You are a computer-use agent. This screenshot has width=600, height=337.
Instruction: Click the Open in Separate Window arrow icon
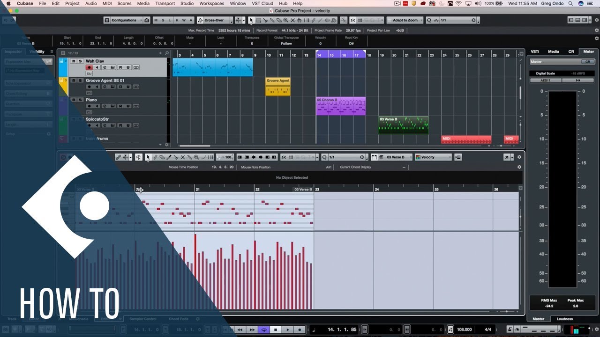[507, 157]
